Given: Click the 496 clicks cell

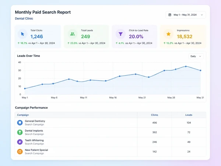Looking at the screenshot, I should click(x=154, y=123).
